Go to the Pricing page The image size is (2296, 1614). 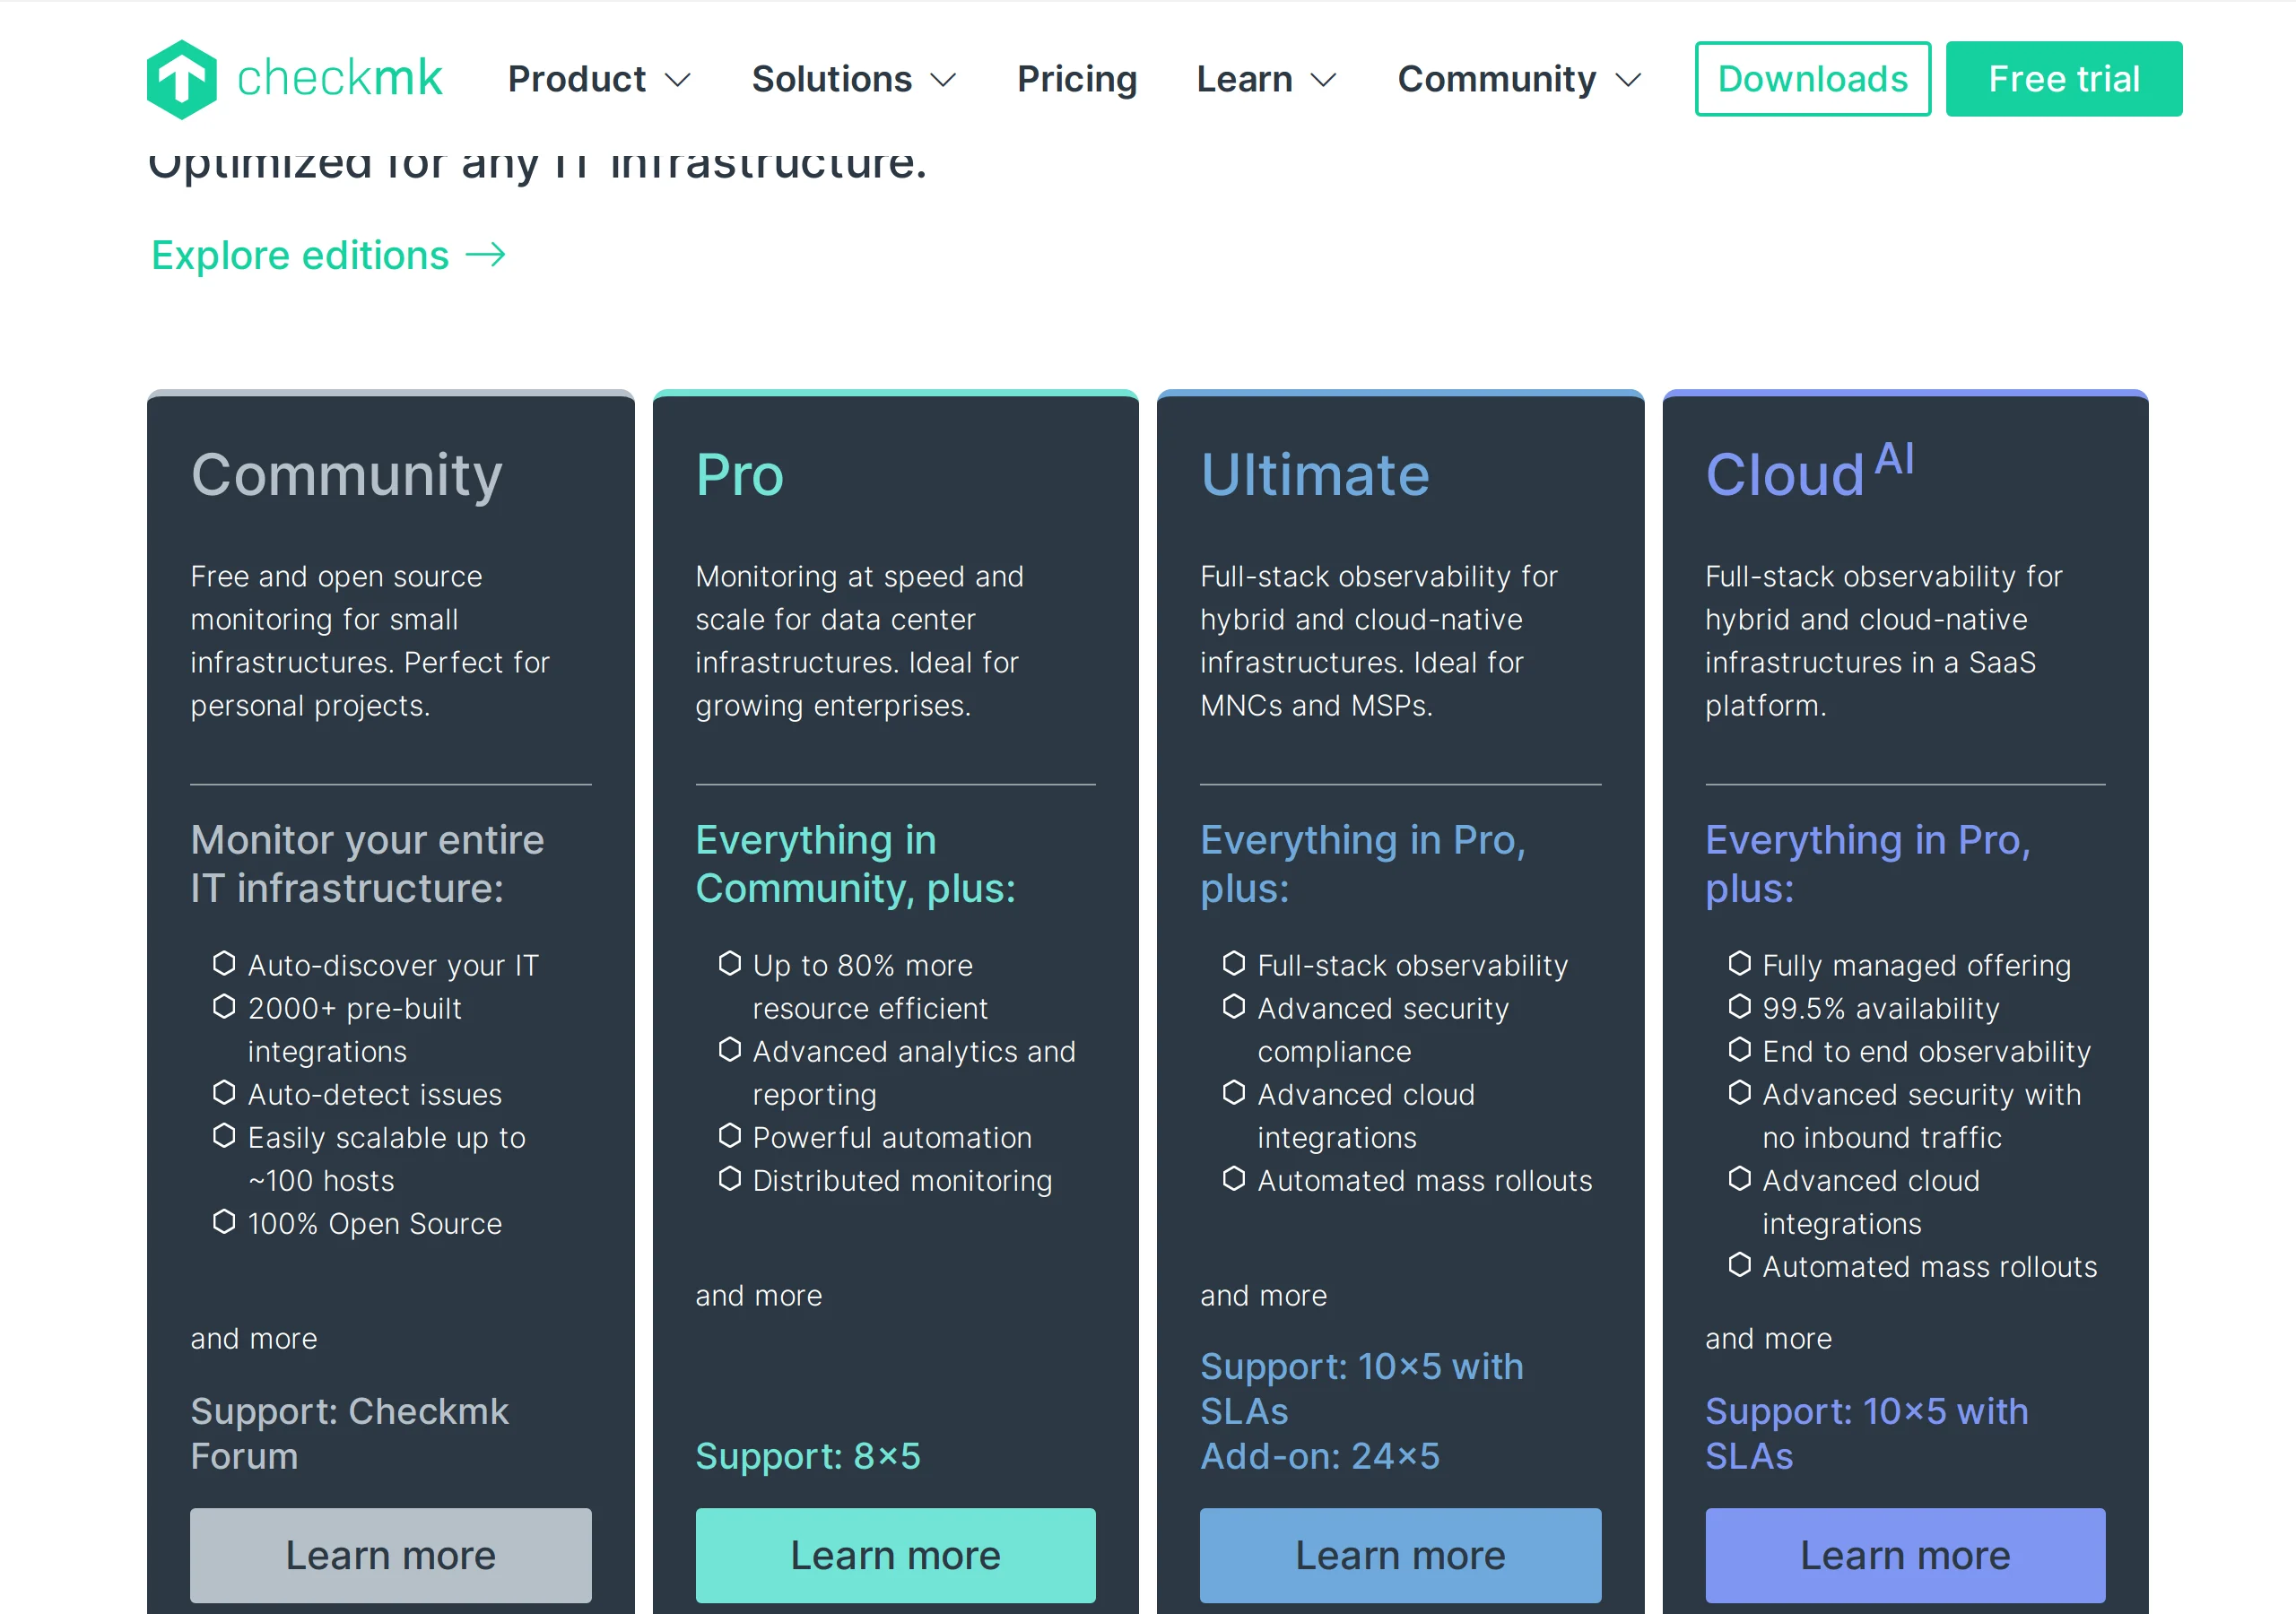(1077, 79)
